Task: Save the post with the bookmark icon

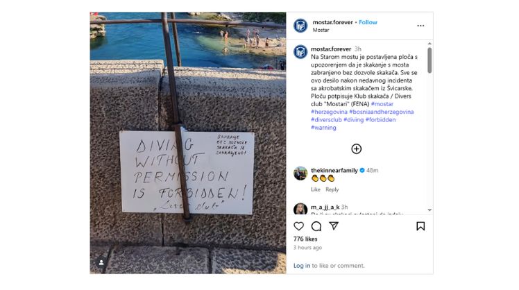Action: click(420, 226)
